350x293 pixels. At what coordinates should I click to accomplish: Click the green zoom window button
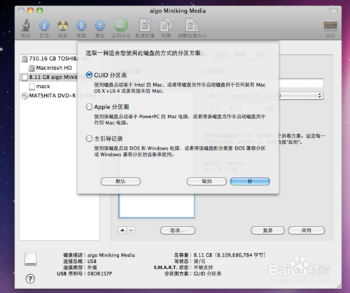40,10
